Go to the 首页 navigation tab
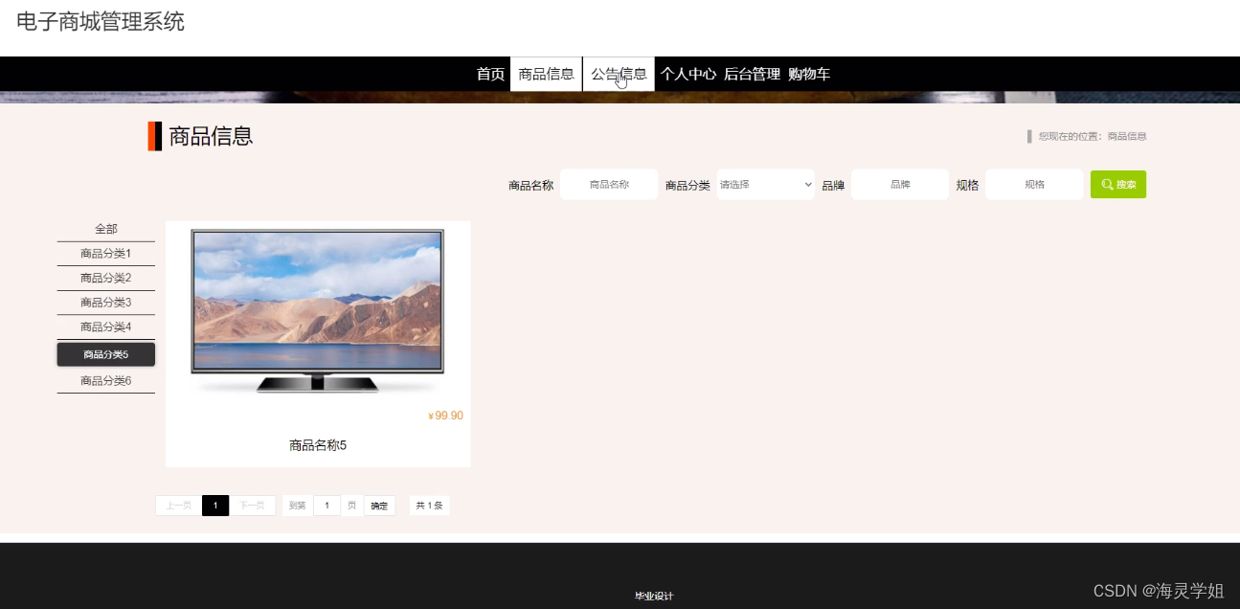 [489, 73]
